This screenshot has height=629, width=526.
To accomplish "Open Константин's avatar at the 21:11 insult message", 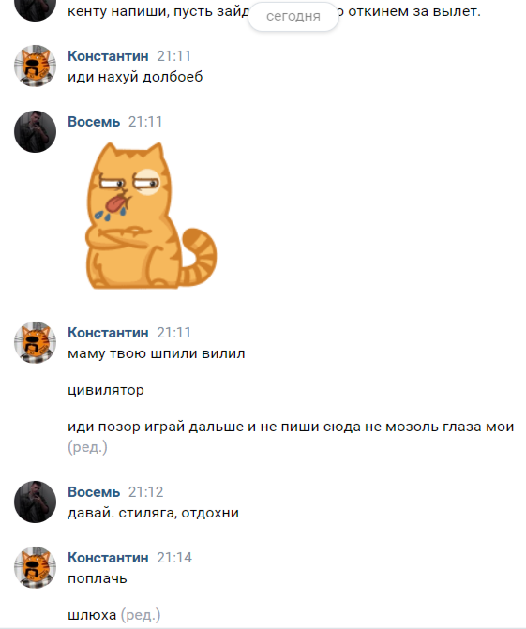I will [x=35, y=66].
